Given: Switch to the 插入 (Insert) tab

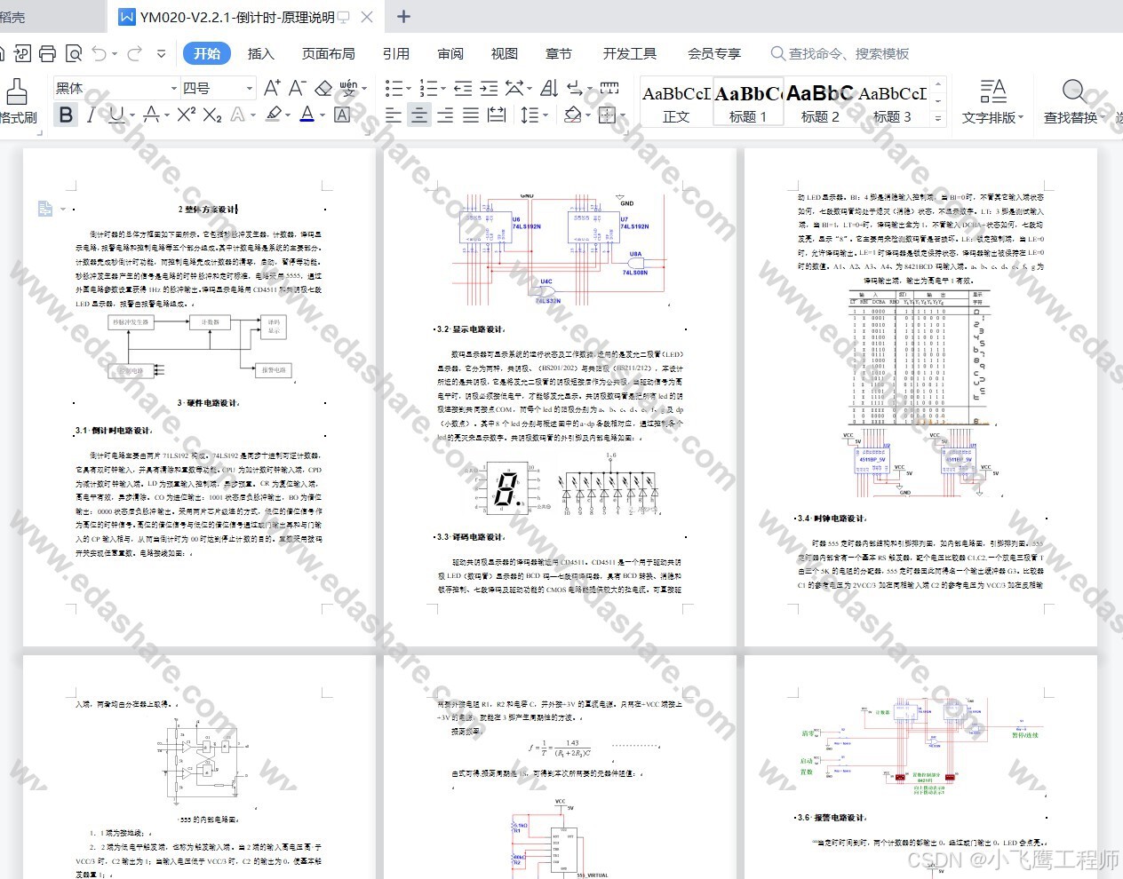Looking at the screenshot, I should (260, 53).
